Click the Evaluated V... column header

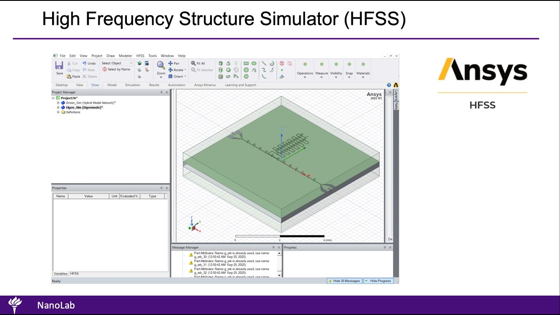[x=129, y=196]
